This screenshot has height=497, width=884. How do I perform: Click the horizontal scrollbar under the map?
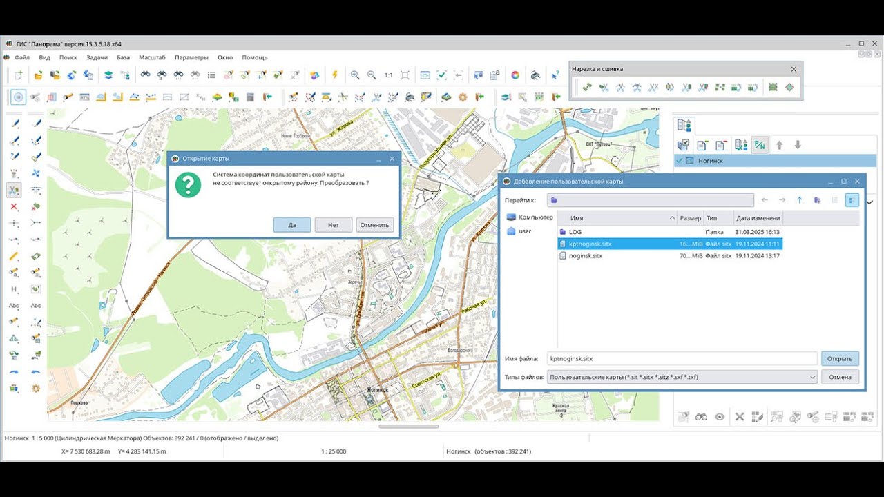409,426
